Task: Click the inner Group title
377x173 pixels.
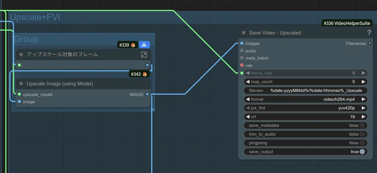Action: (x=26, y=39)
